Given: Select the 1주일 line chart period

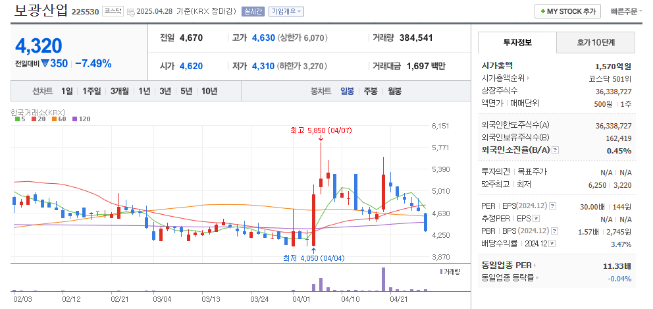Looking at the screenshot, I should pyautogui.click(x=91, y=92).
